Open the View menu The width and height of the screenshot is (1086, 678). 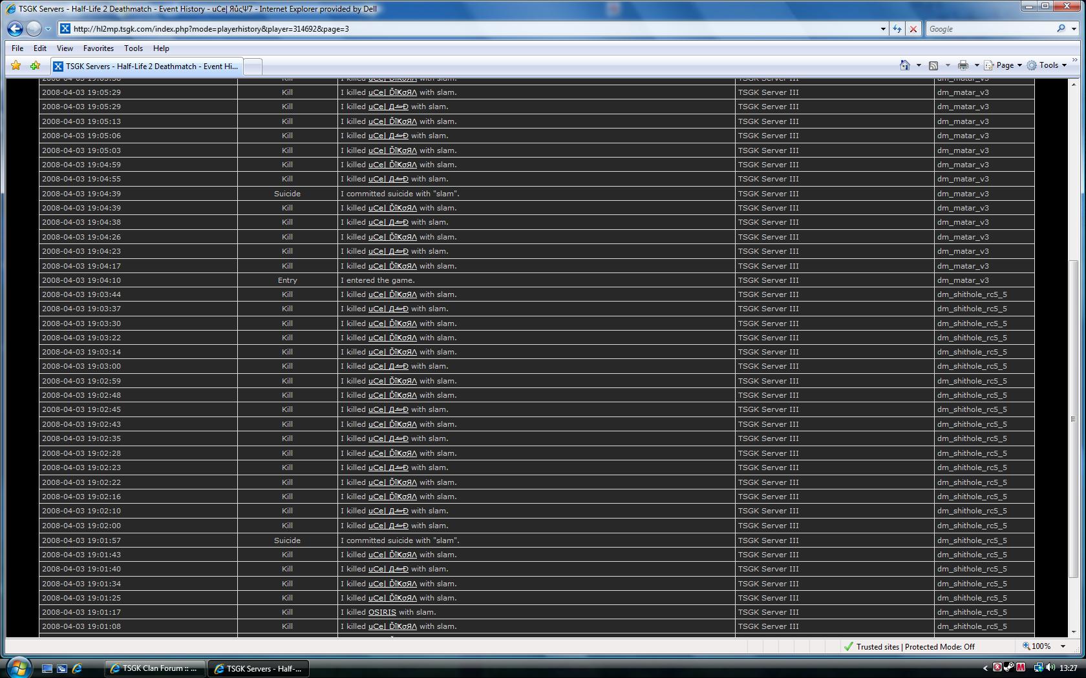(65, 48)
